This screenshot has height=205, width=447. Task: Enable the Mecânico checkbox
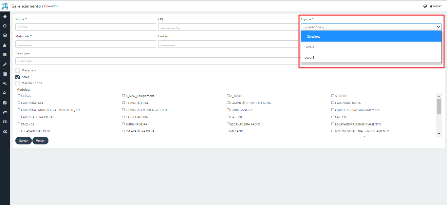[x=18, y=70]
